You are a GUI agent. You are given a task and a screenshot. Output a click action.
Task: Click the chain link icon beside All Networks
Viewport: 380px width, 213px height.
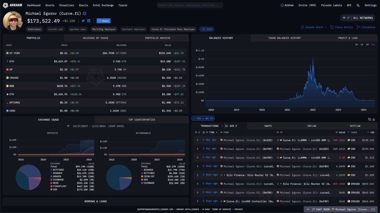(348, 18)
